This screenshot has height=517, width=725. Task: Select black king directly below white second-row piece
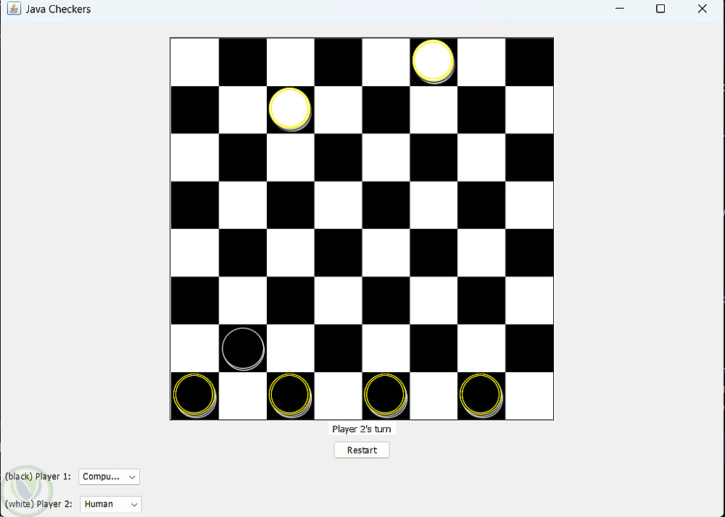[291, 395]
